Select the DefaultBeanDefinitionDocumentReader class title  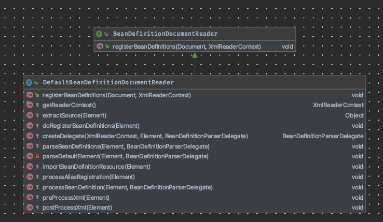coord(108,82)
